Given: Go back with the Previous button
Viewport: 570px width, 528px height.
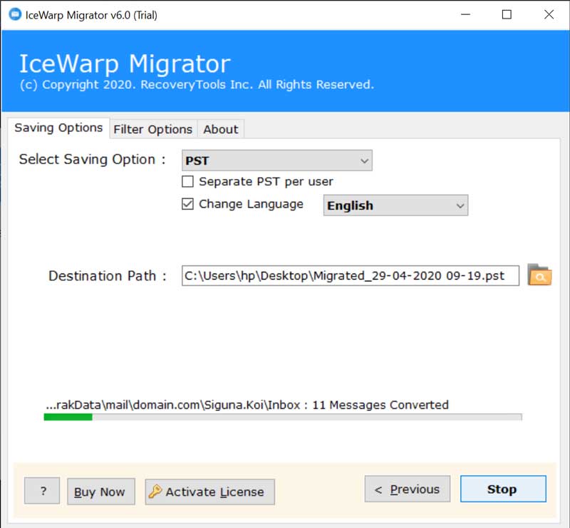Looking at the screenshot, I should [x=408, y=489].
